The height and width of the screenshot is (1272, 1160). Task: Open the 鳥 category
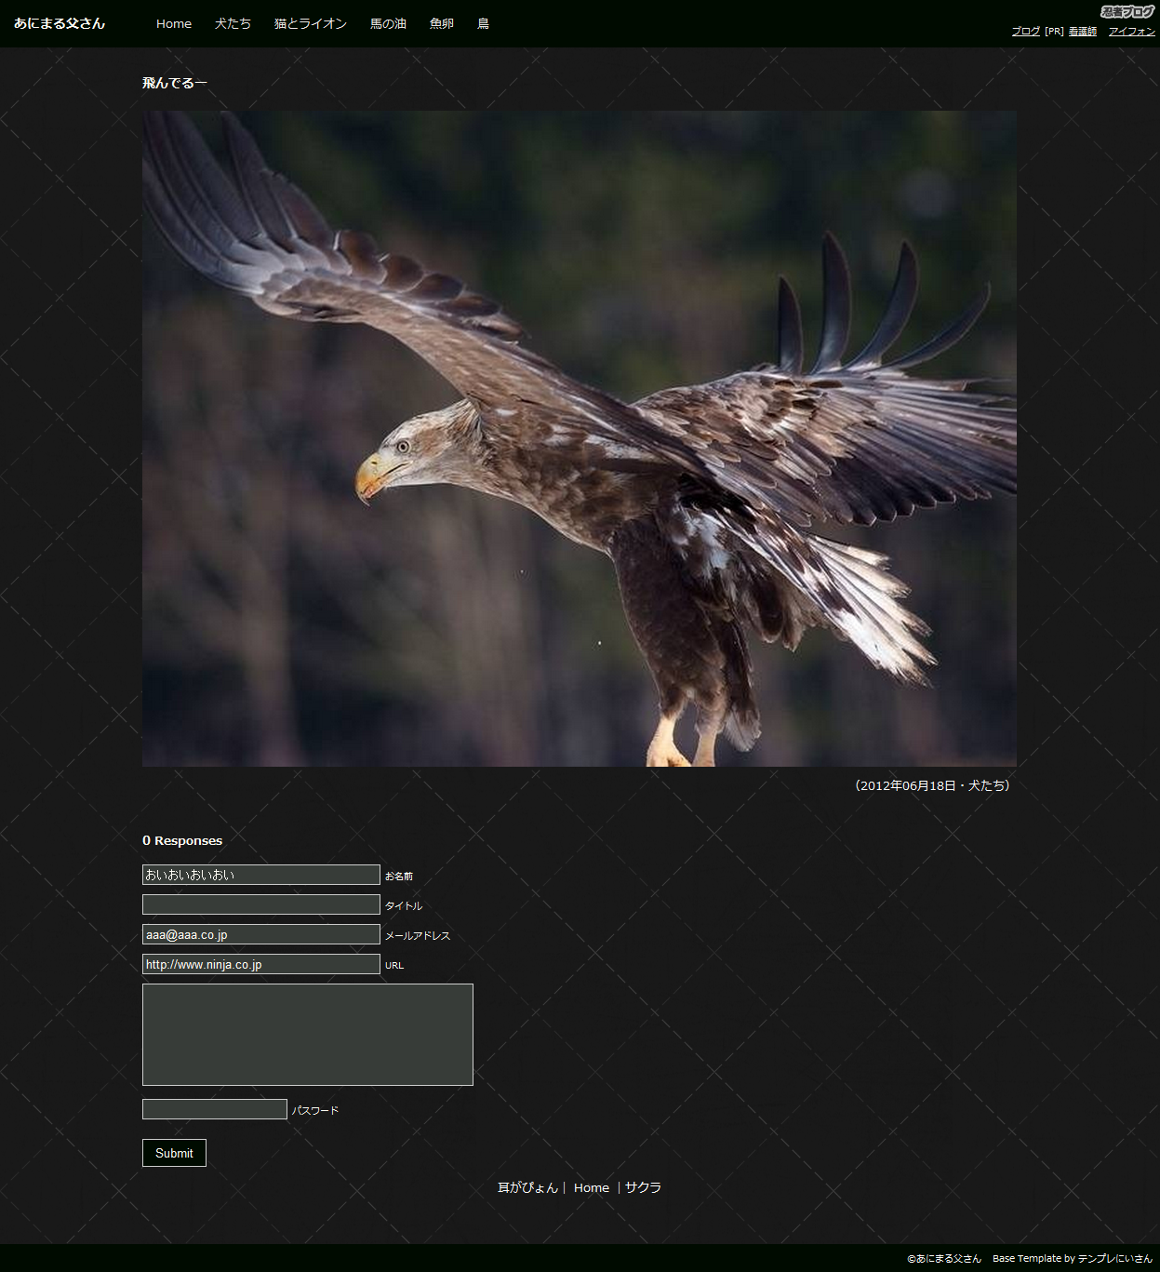483,23
